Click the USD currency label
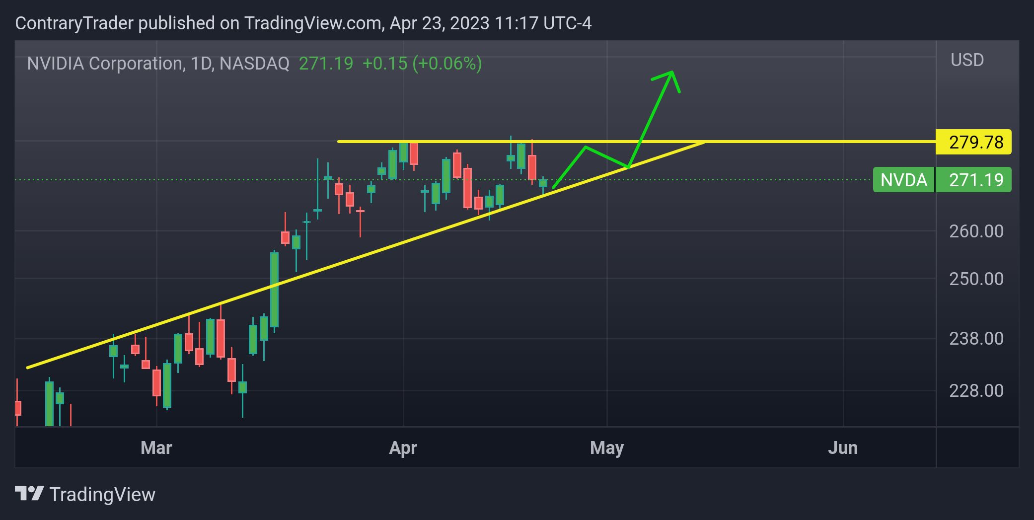Image resolution: width=1034 pixels, height=520 pixels. [x=967, y=60]
